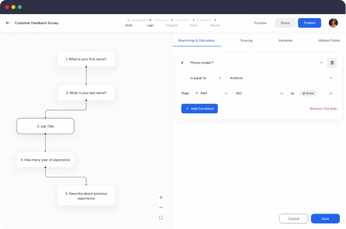Publish the Customer Feedback Survey
The height and width of the screenshot is (229, 346).
click(x=309, y=23)
